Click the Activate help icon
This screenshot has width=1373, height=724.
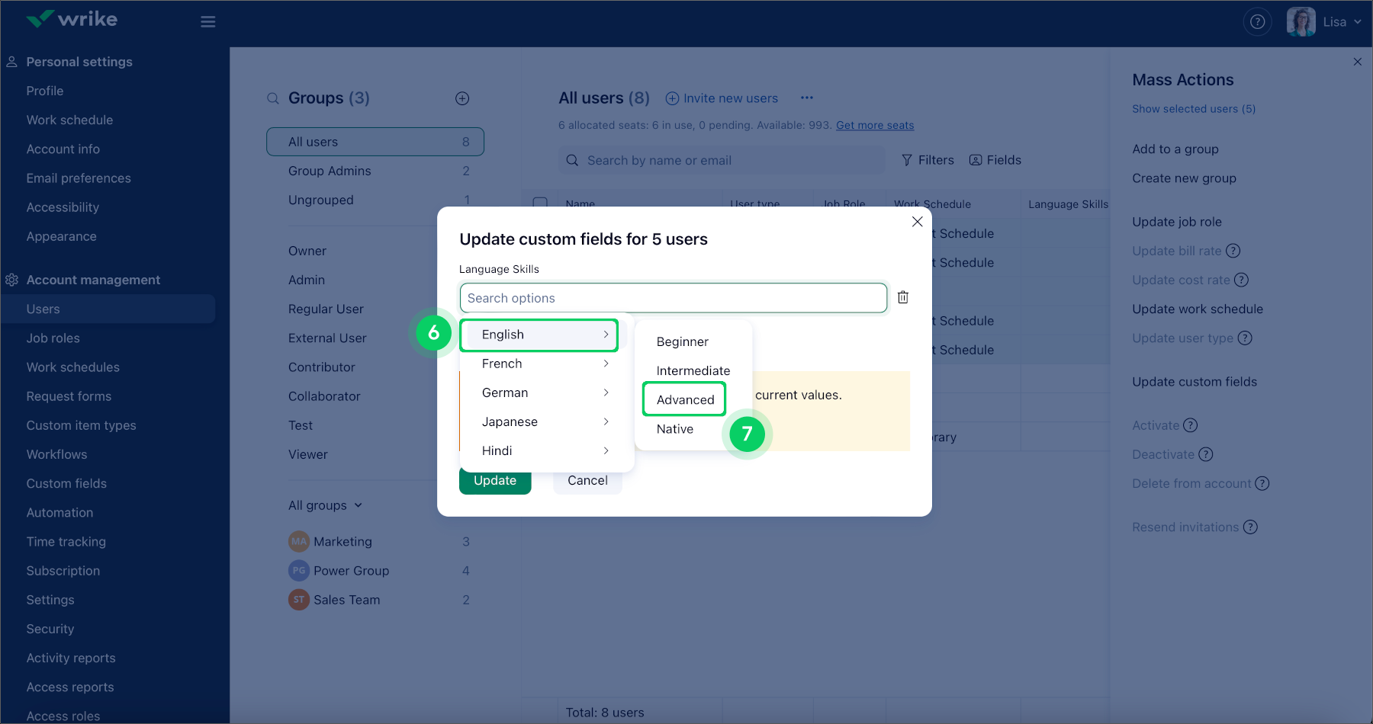1191,425
